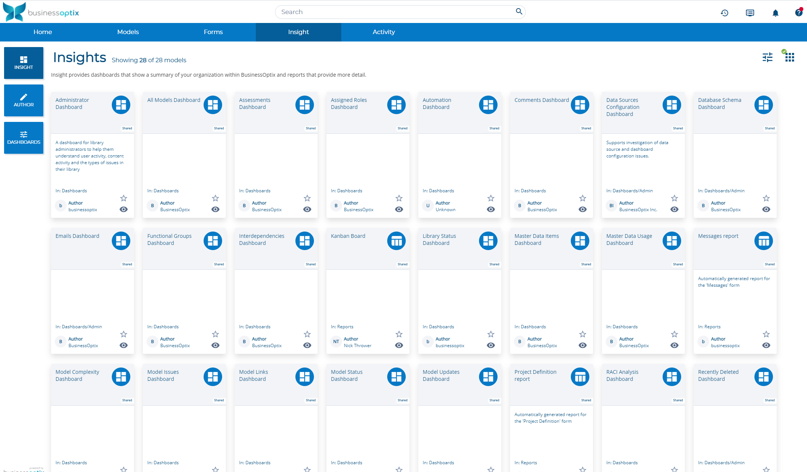Screen dimensions: 807x472
Task: Star the Master Data Usage Dashboard
Action: click(x=674, y=334)
